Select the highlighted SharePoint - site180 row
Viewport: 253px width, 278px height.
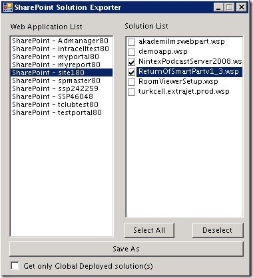[61, 72]
